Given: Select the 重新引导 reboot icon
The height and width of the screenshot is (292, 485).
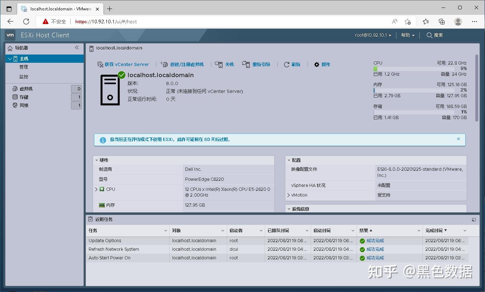Looking at the screenshot, I should coord(246,65).
